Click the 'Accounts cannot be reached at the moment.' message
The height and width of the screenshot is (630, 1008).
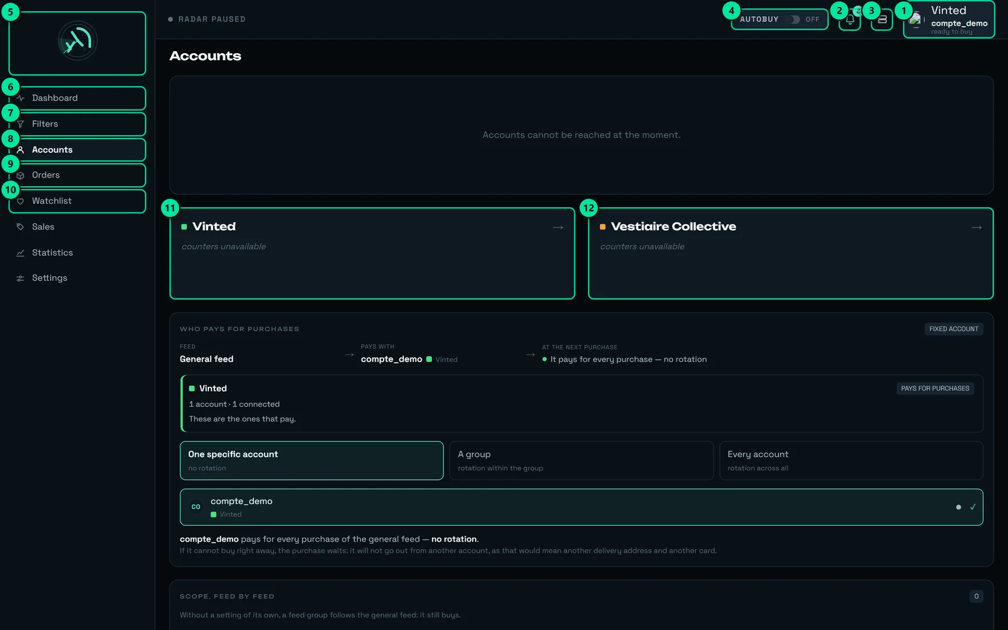click(581, 135)
